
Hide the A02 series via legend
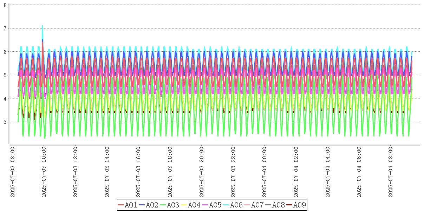click(149, 205)
